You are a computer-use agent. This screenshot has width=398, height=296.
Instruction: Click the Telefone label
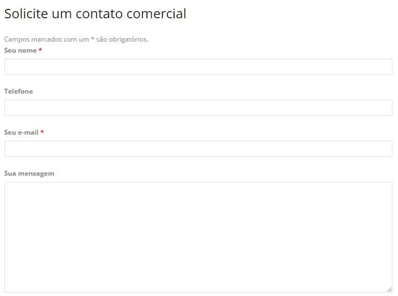click(x=18, y=91)
